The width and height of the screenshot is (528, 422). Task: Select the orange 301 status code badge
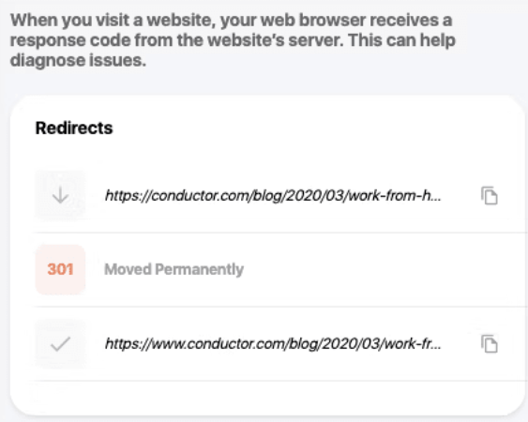(x=60, y=269)
